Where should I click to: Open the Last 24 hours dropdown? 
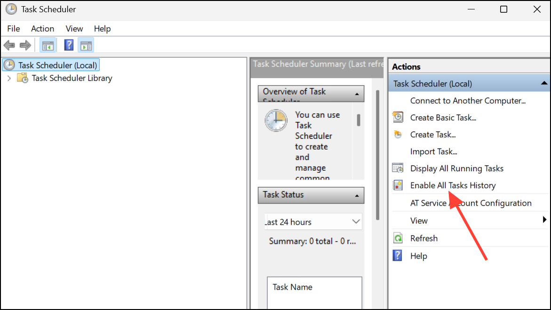[x=356, y=222]
